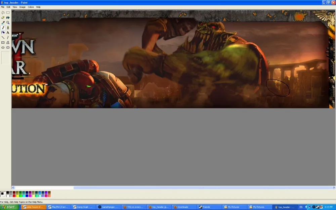Select the orange swatch at the palette's end
Screen dimensions: 336x210
[49, 196]
